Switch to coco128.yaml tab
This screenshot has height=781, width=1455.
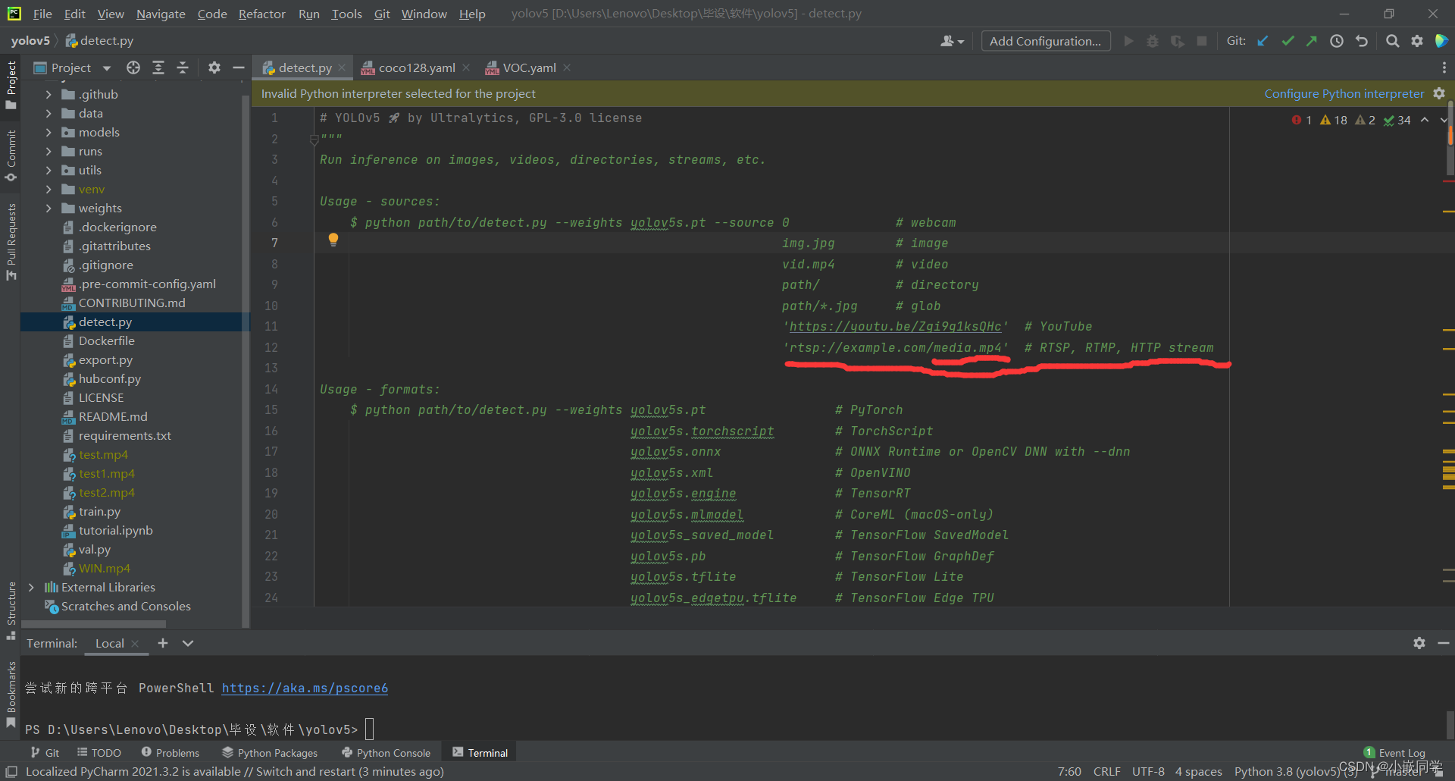pos(416,67)
